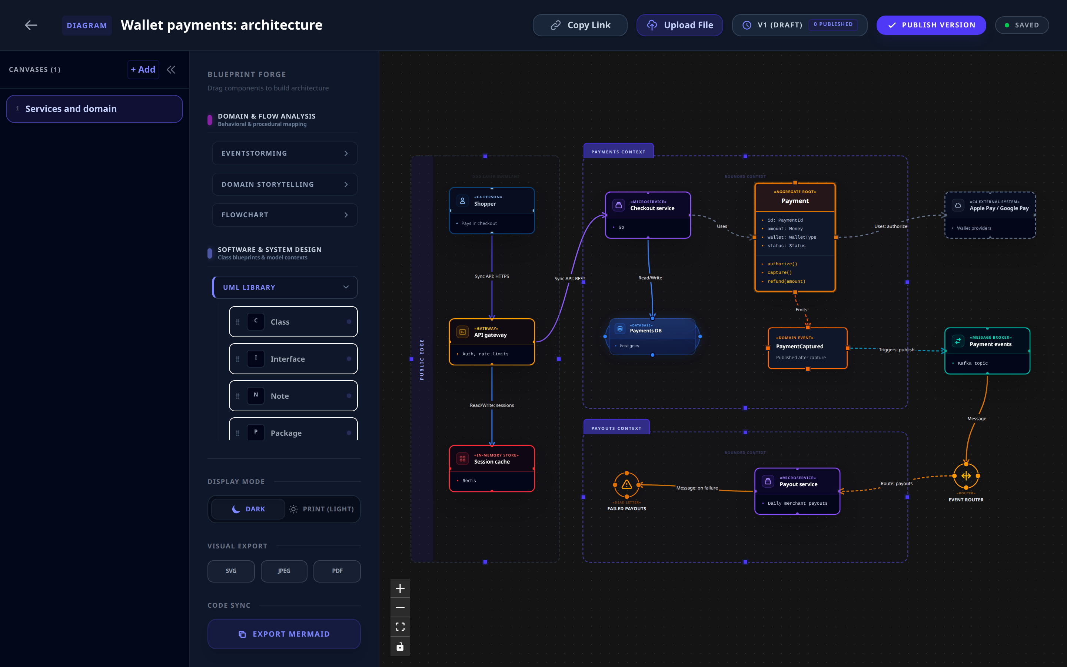The height and width of the screenshot is (667, 1067).
Task: Click the back arrow icon
Action: coord(31,25)
